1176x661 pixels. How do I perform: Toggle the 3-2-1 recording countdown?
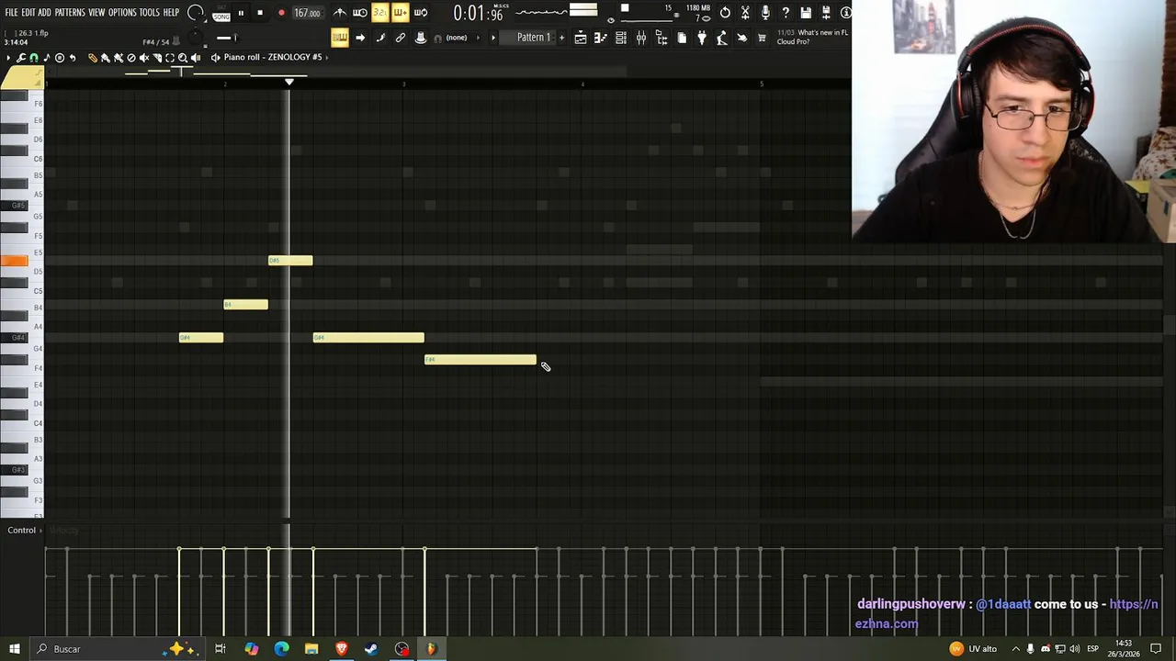pyautogui.click(x=380, y=13)
